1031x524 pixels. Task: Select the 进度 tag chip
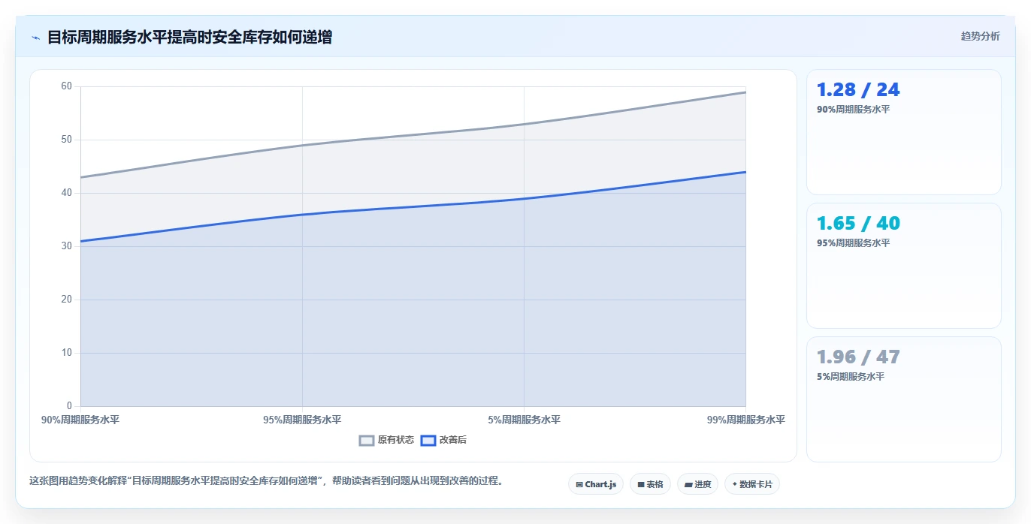[697, 484]
